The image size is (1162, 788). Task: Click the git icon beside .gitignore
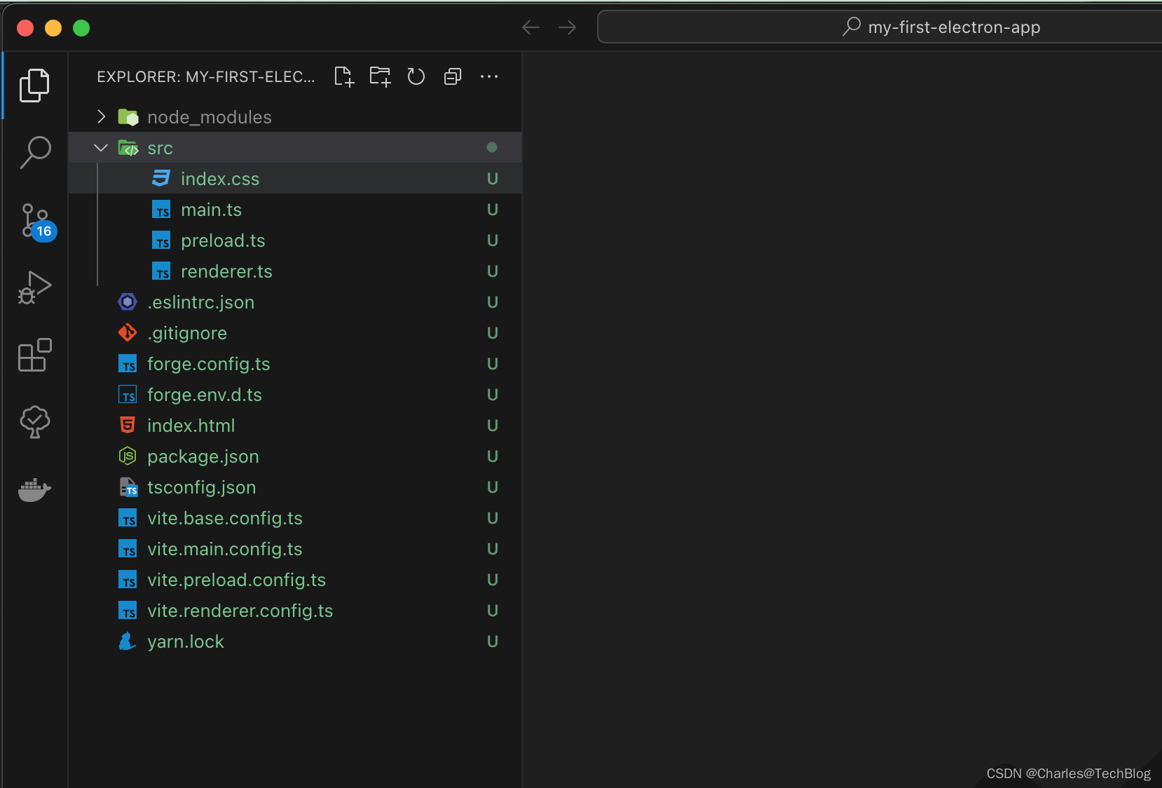pyautogui.click(x=128, y=332)
